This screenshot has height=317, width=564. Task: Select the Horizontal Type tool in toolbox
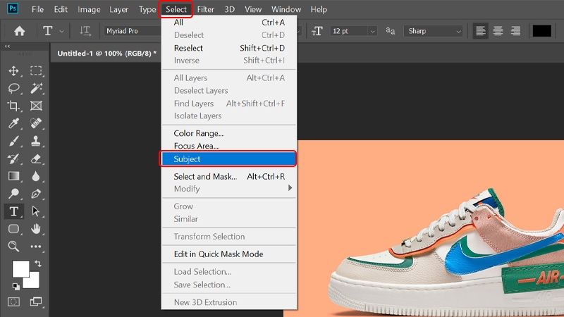pyautogui.click(x=13, y=211)
